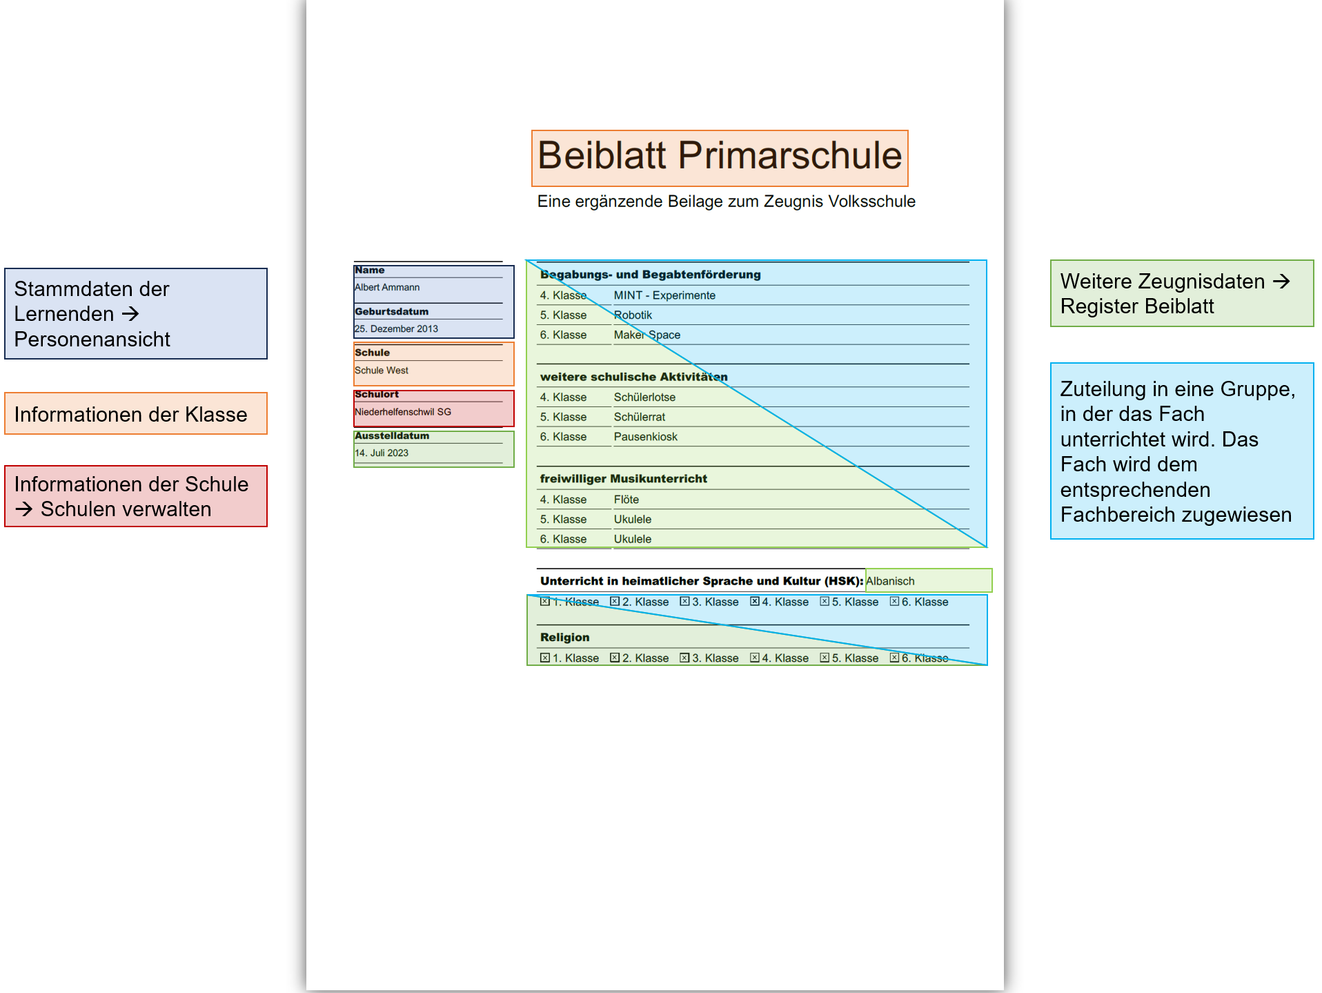Select the Schülerlotse entry

click(x=644, y=397)
